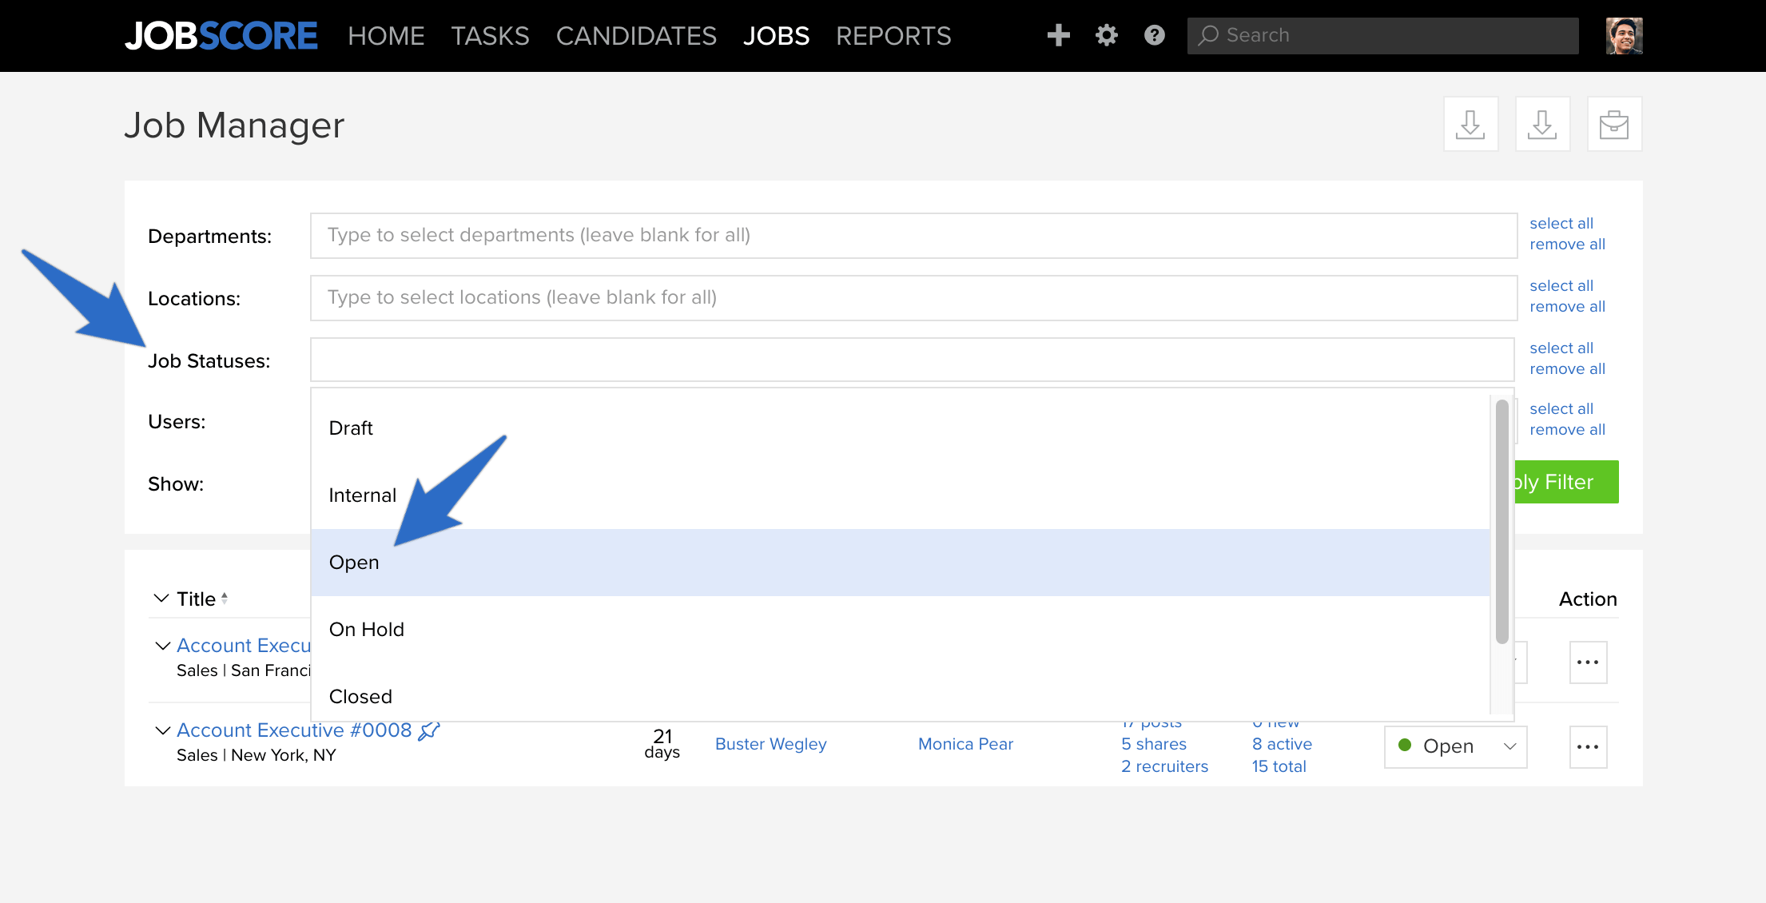Click the 8 active candidates link
This screenshot has width=1766, height=903.
(x=1282, y=744)
